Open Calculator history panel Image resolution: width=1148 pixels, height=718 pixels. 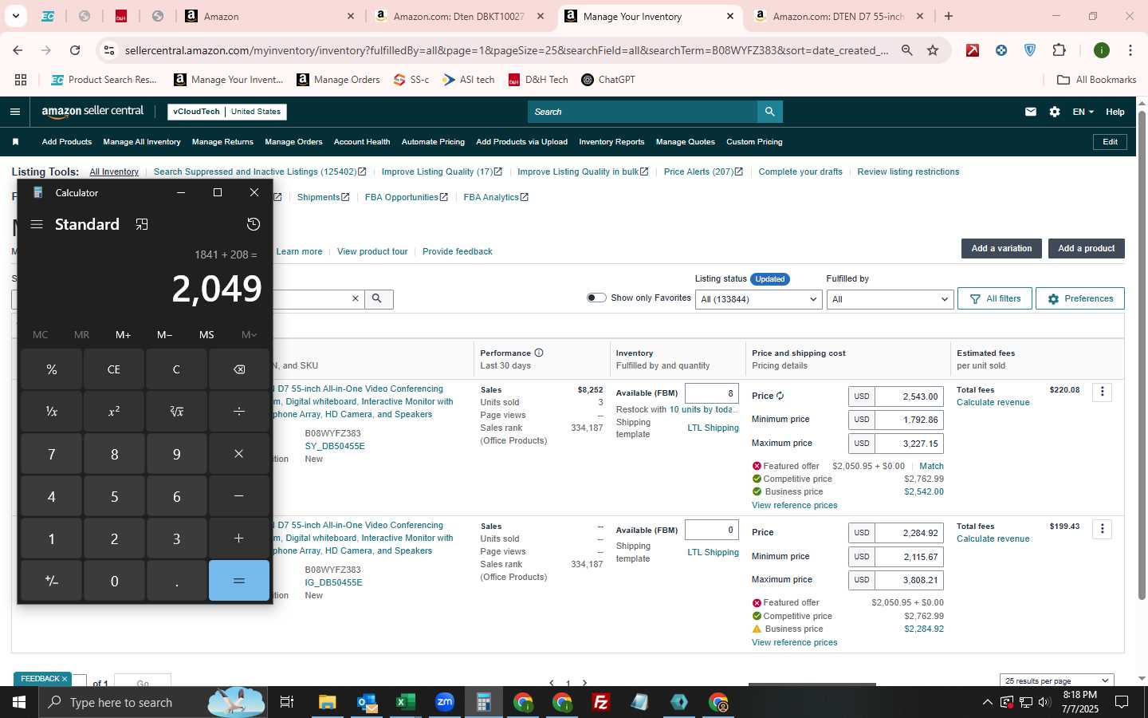click(254, 224)
